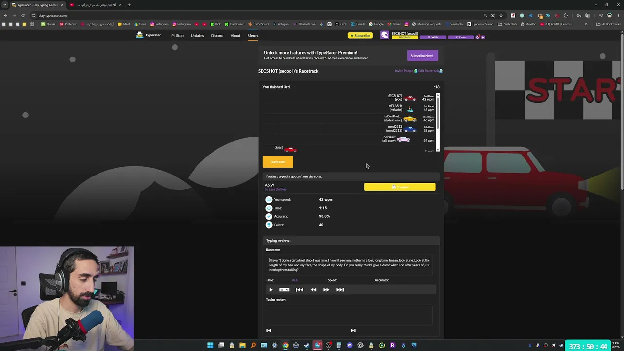Screen dimensions: 624x351
Task: Switch to the YouTube browser tab
Action: (x=97, y=5)
